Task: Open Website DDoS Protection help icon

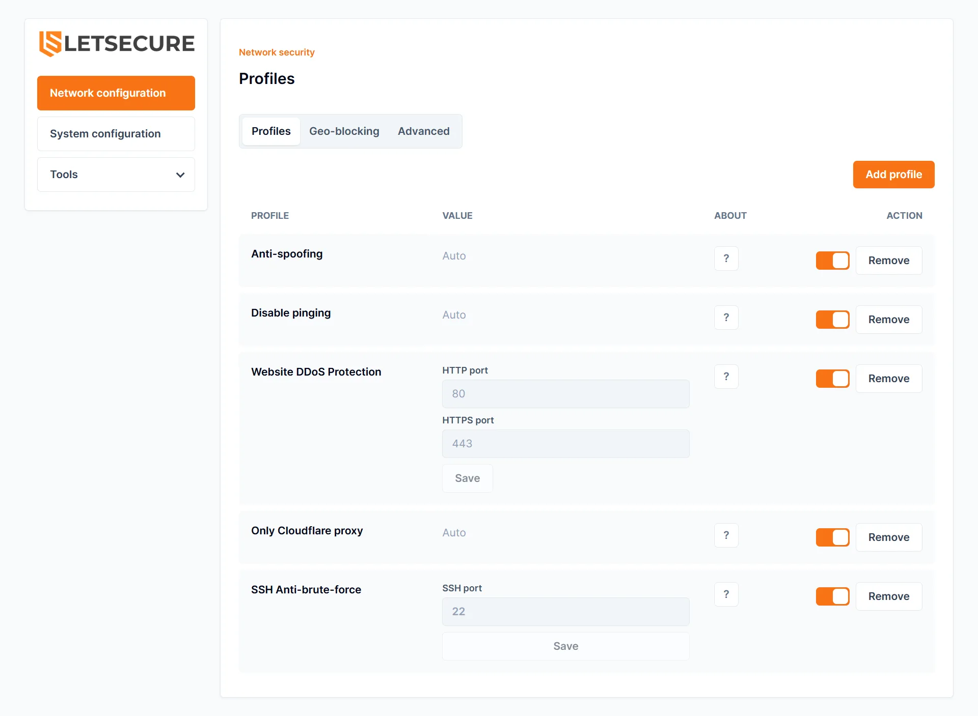Action: point(726,377)
